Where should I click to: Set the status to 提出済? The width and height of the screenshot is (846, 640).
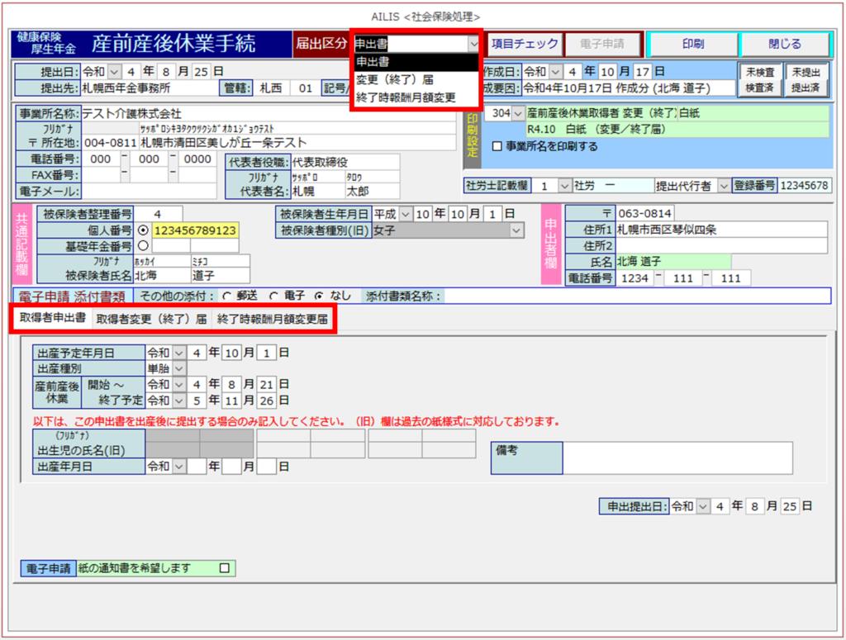coord(805,87)
